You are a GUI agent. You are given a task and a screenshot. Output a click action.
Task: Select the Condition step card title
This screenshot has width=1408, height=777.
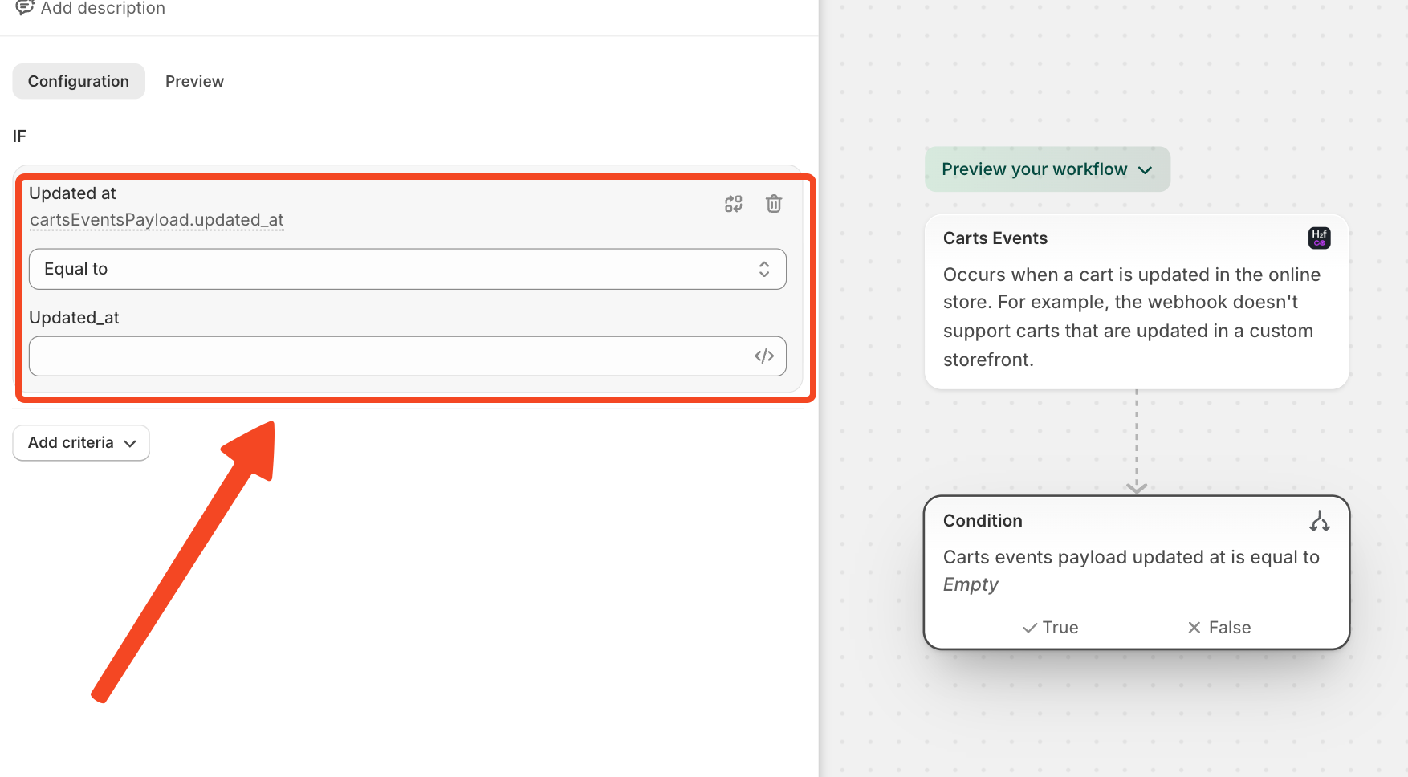point(983,521)
